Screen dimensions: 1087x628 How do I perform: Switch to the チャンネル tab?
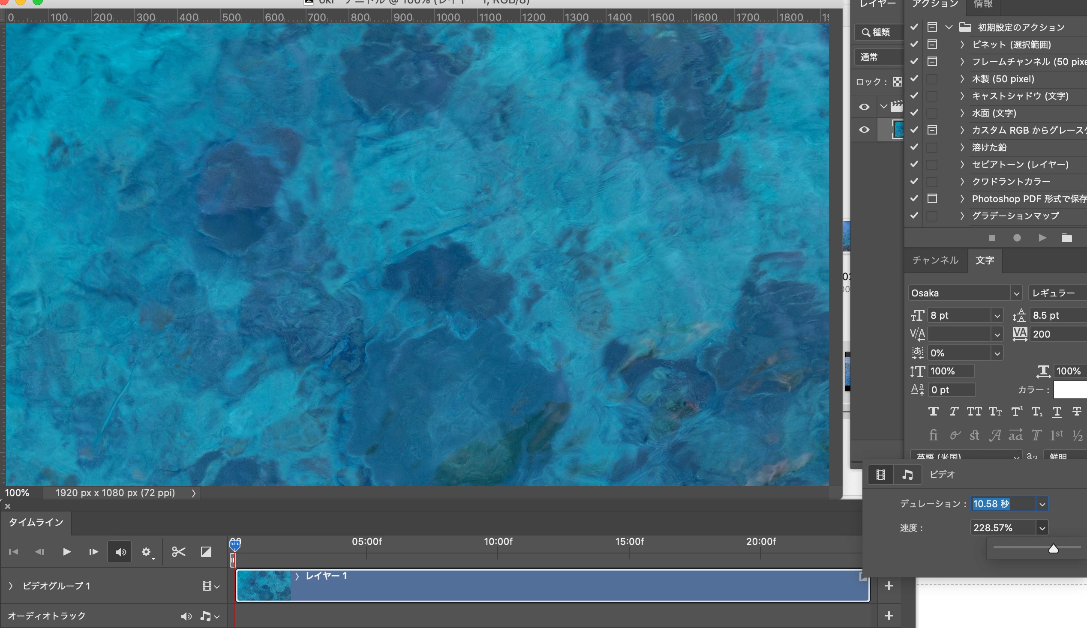pos(935,260)
